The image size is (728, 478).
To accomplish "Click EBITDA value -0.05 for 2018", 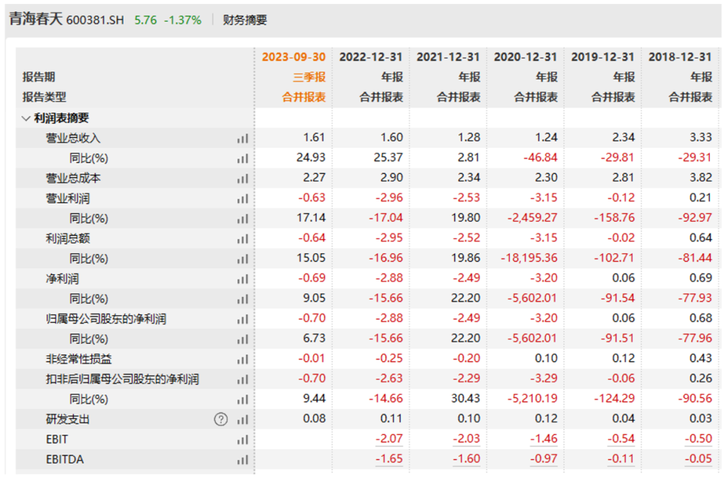I will pos(698,459).
